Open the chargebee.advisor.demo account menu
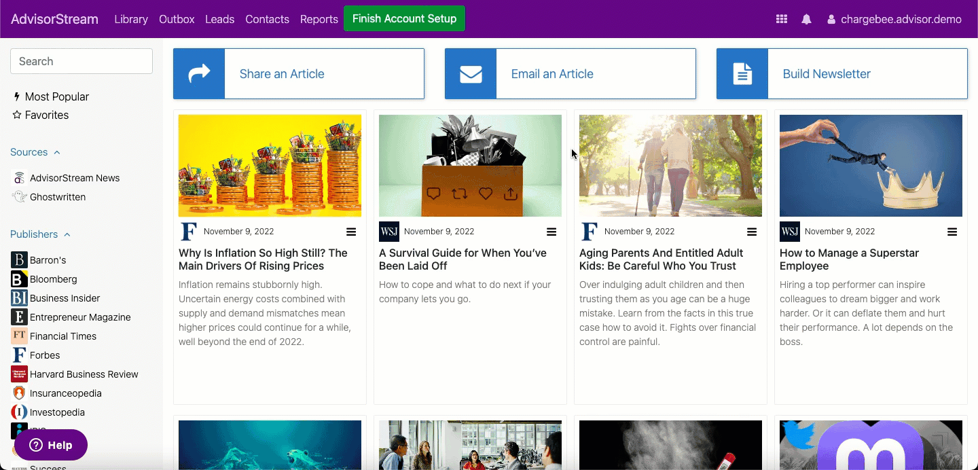 pyautogui.click(x=894, y=20)
